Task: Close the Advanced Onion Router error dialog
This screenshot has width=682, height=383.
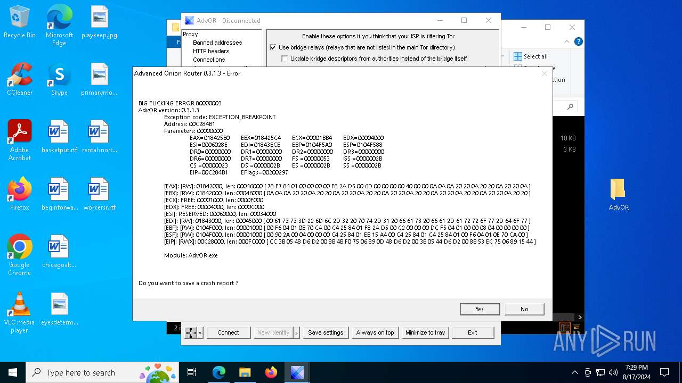Action: coord(544,73)
